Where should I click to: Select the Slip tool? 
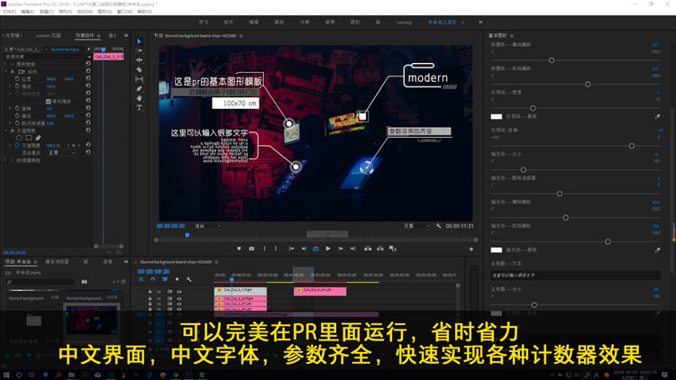point(139,79)
